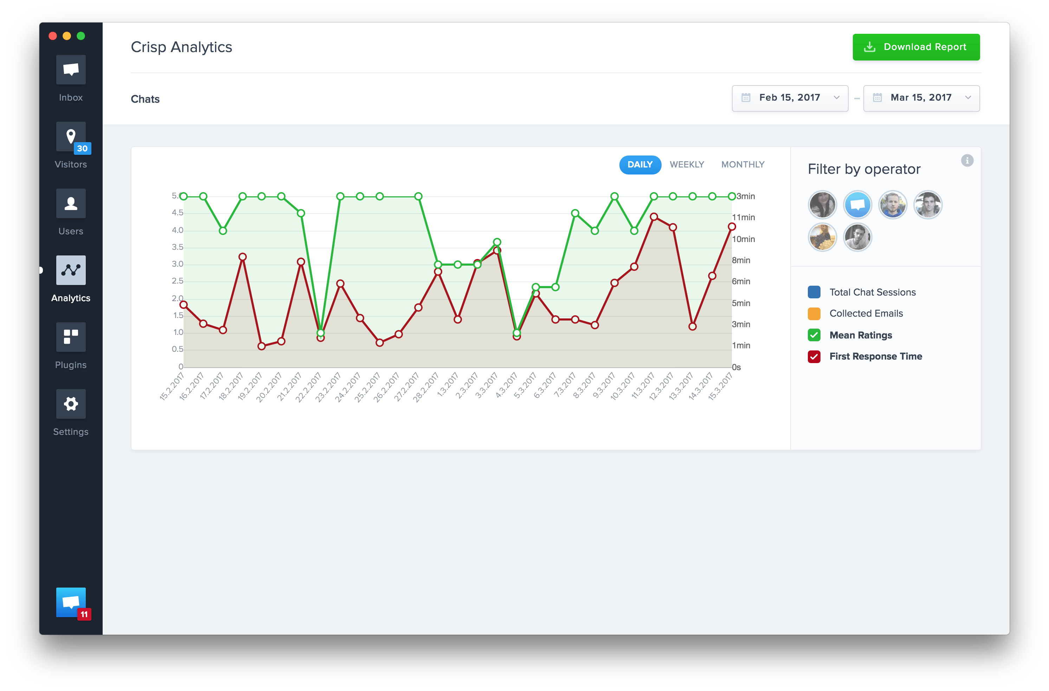Open the Feb 15, 2017 start date dropdown
The height and width of the screenshot is (691, 1049).
click(x=790, y=98)
